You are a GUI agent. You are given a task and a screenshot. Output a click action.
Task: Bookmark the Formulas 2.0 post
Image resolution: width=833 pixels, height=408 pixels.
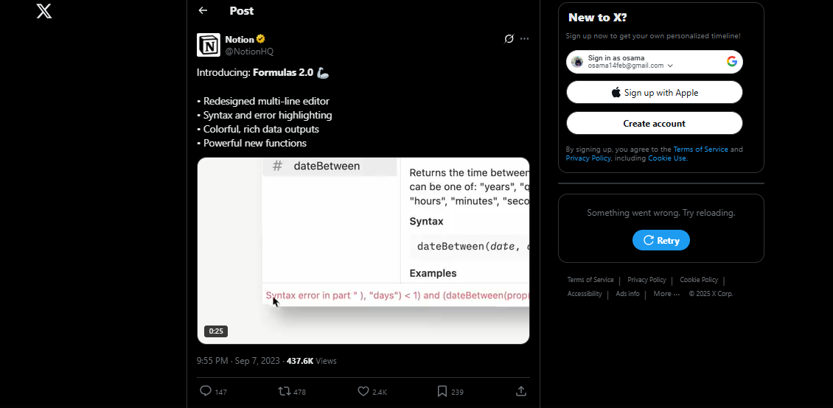click(442, 392)
